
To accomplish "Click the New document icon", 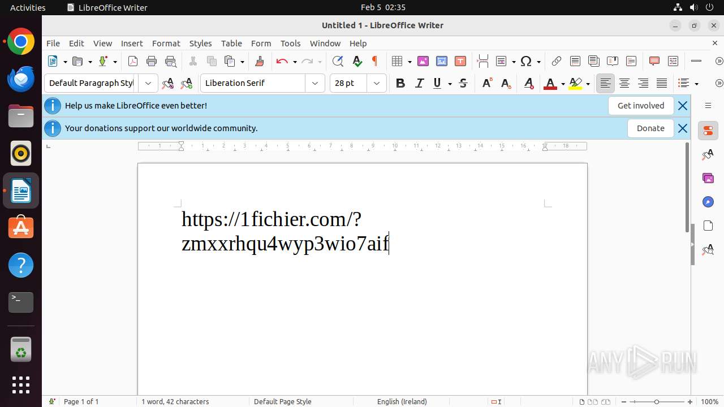I will 53,61.
